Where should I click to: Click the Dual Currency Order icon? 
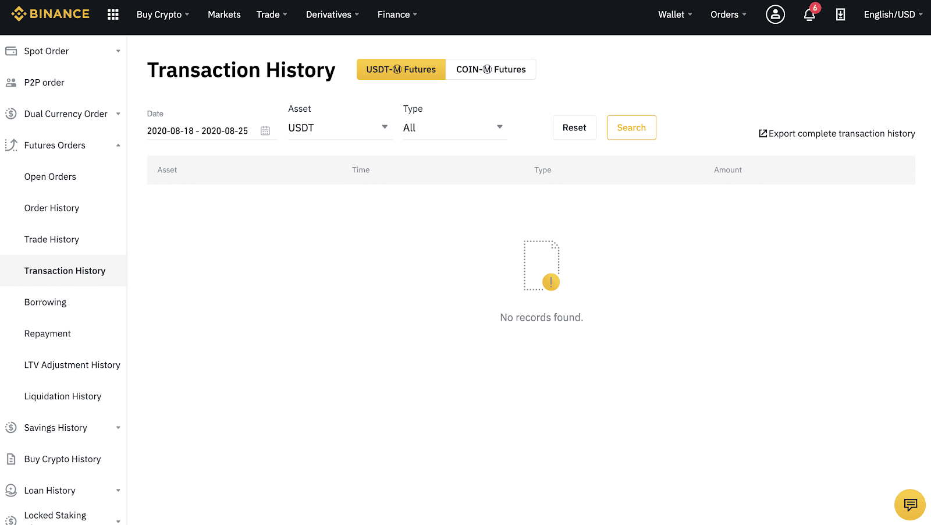11,114
